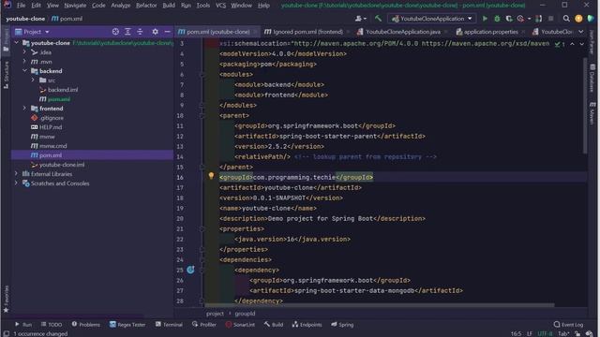Expand Scratches and Consoles node

(x=17, y=183)
